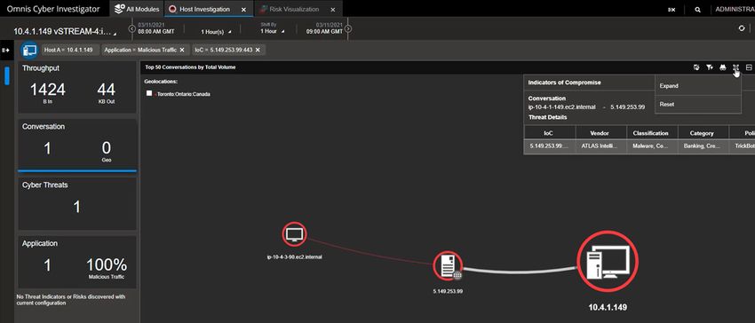The height and width of the screenshot is (323, 755).
Task: Toggle the Toronto:Ontario:Canada geolocation checkbox
Action: point(149,93)
